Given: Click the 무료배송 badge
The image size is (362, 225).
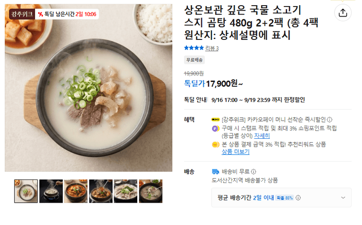Looking at the screenshot, I should pyautogui.click(x=195, y=60).
